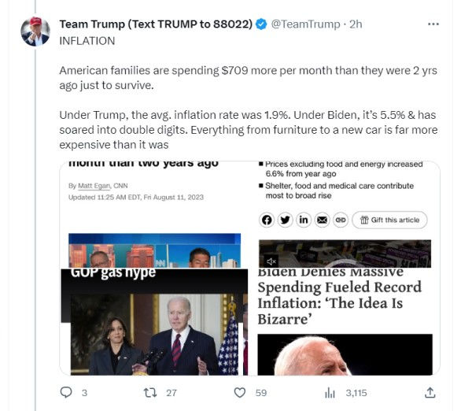
Task: Click the Team Trump display name
Action: [x=156, y=24]
